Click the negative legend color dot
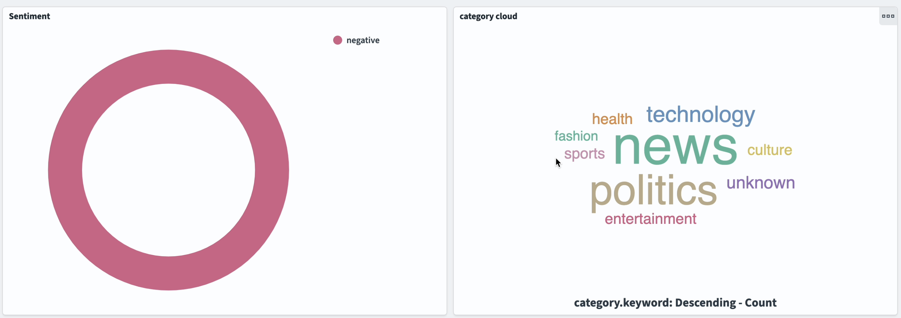 pos(337,40)
